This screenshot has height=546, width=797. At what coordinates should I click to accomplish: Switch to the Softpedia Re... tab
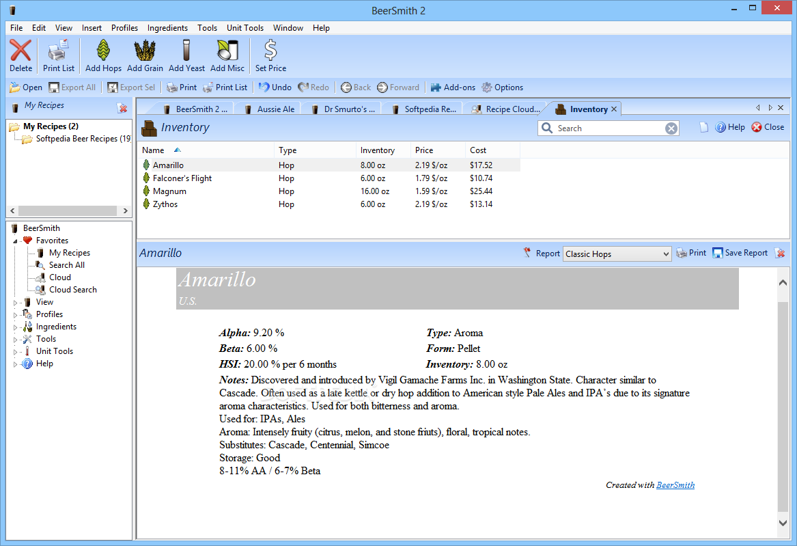[x=424, y=109]
